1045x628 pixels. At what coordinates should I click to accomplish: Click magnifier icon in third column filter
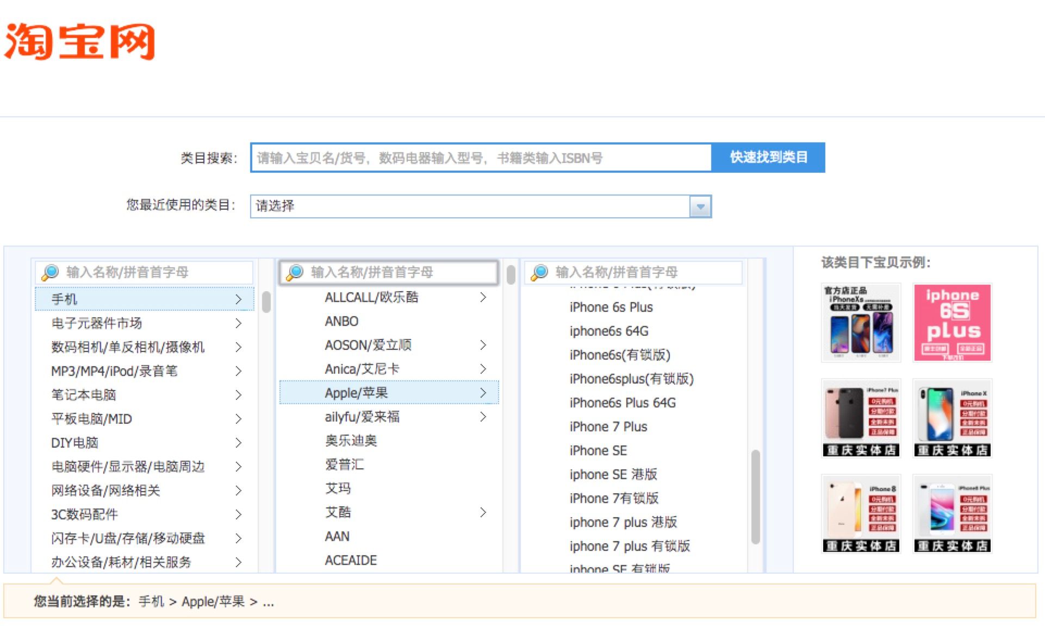click(539, 272)
